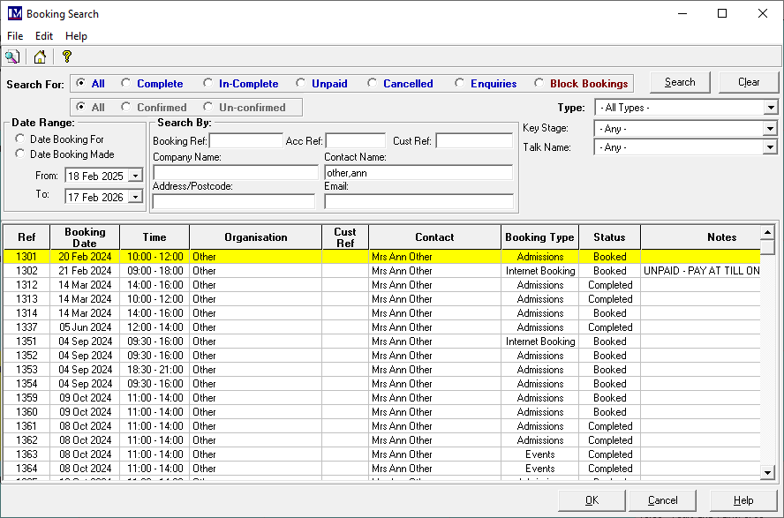Click the Clear button
Image resolution: width=784 pixels, height=518 pixels.
click(749, 82)
